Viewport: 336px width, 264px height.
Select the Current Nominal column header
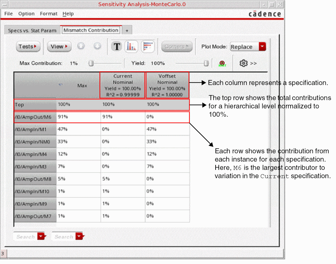(123, 85)
